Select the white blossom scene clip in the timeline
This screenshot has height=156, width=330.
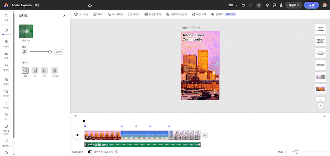tap(184, 135)
